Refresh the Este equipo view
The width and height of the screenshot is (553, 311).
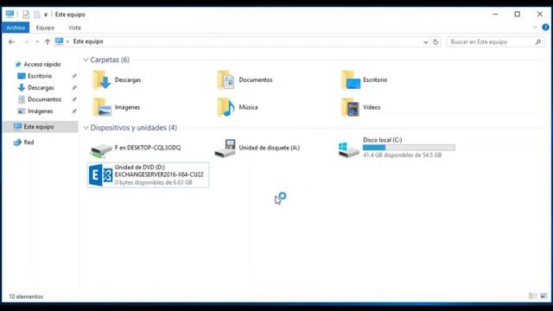tap(435, 42)
